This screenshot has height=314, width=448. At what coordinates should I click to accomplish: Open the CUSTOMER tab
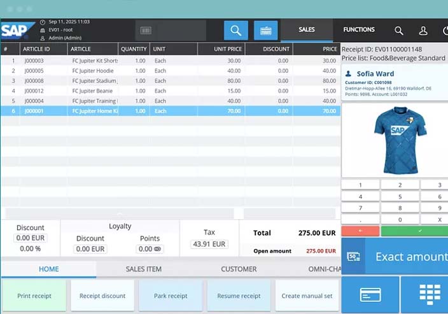coord(239,269)
